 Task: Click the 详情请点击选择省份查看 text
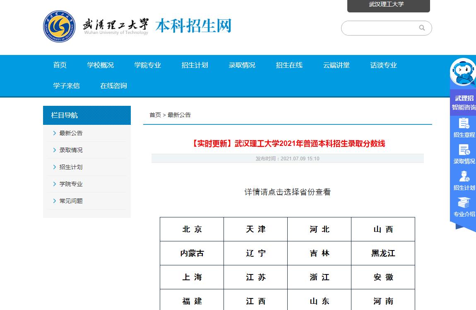pos(288,192)
